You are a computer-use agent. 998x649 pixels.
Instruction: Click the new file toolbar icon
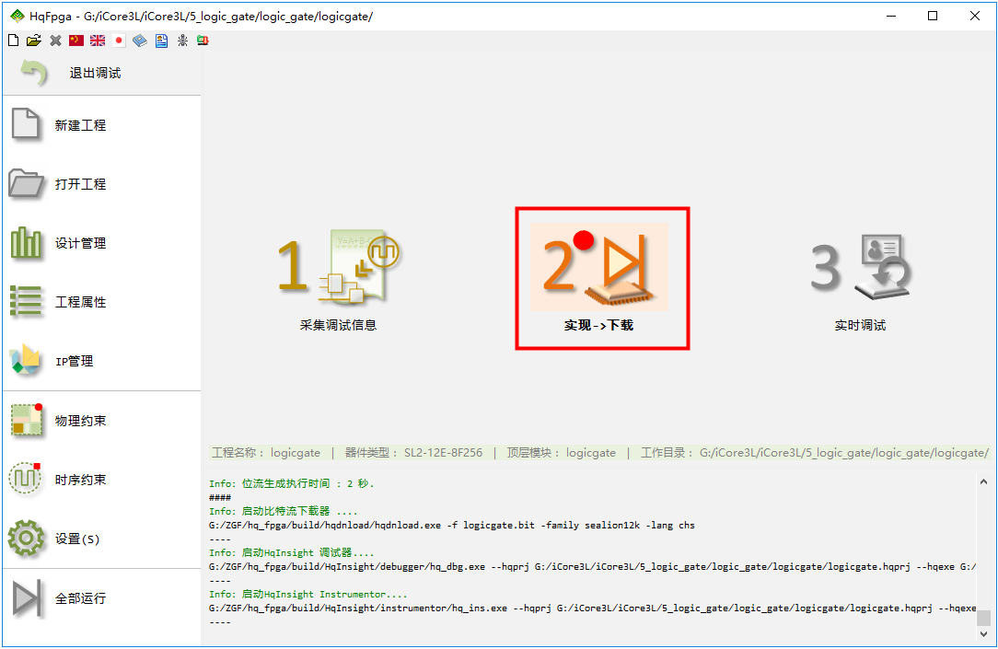(x=13, y=41)
